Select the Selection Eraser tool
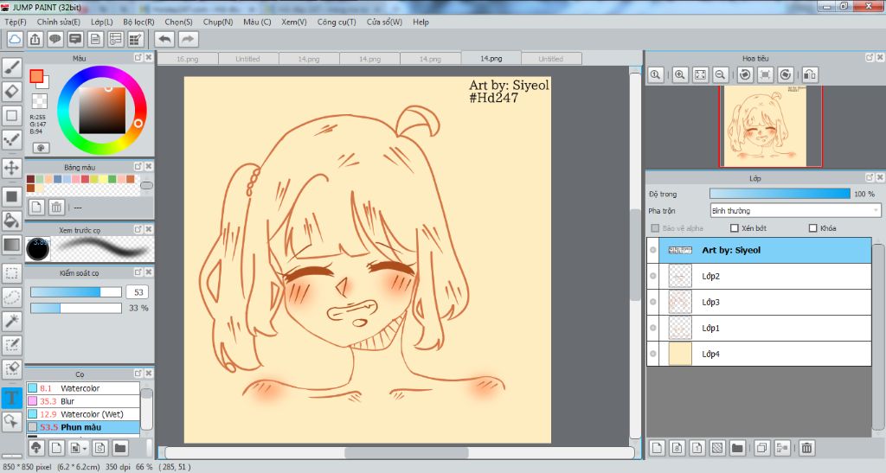This screenshot has width=886, height=473. 12,369
